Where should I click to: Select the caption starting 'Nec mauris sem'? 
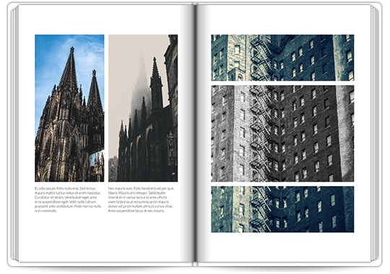coord(141,200)
